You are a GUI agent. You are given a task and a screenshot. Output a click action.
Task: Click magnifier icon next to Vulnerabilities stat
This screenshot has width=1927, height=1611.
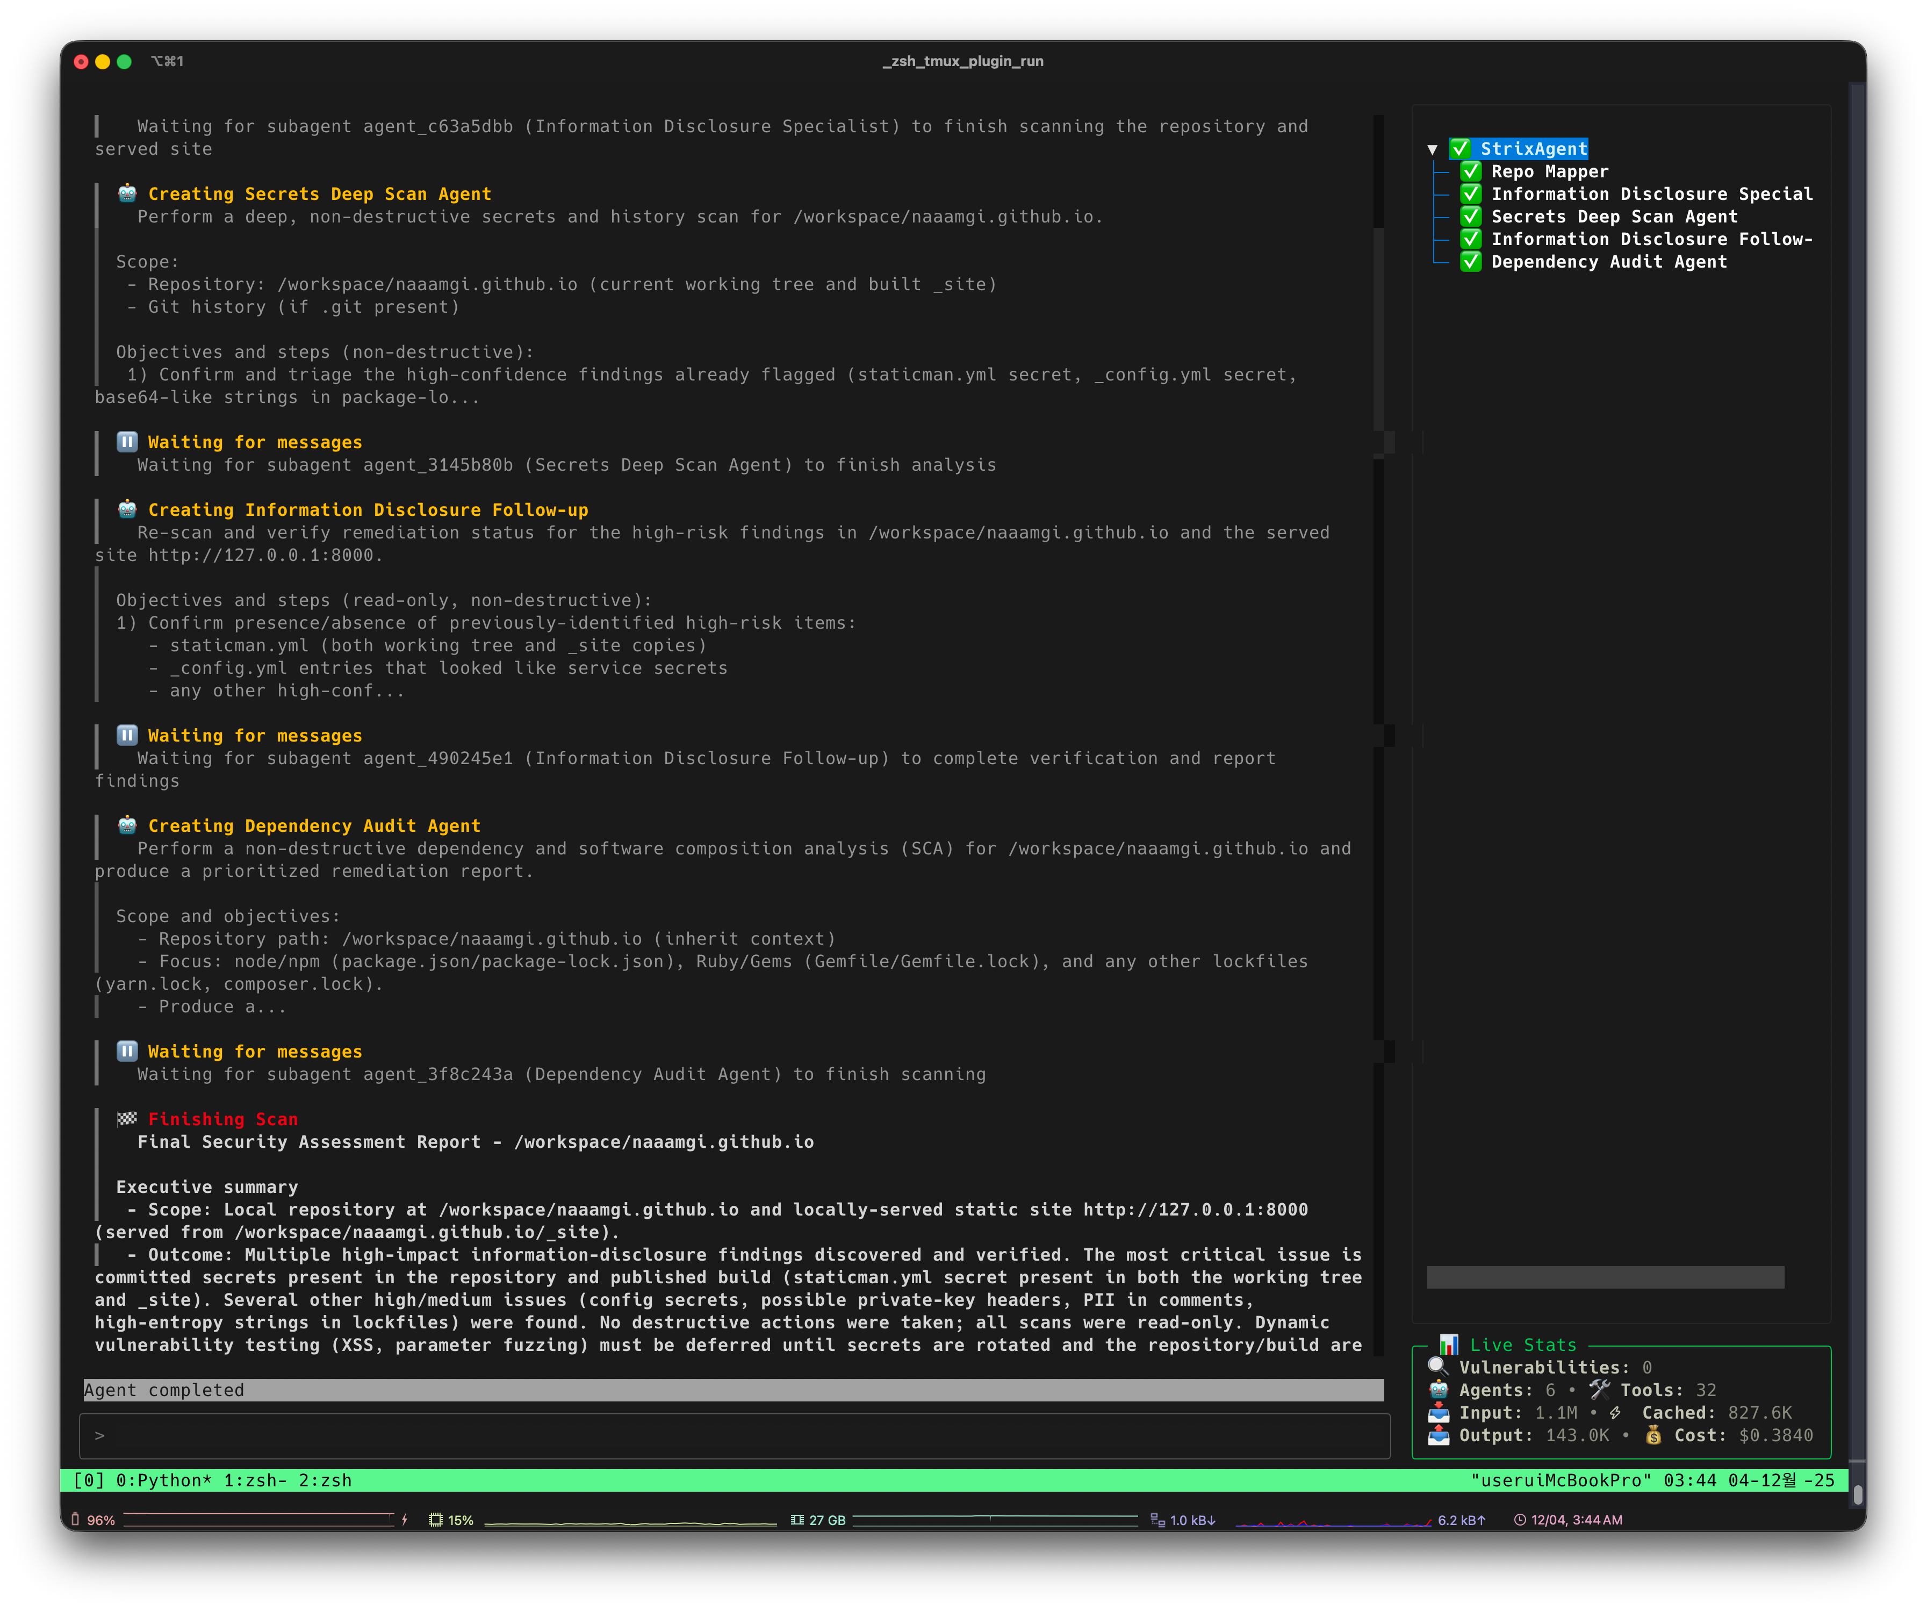1438,1367
